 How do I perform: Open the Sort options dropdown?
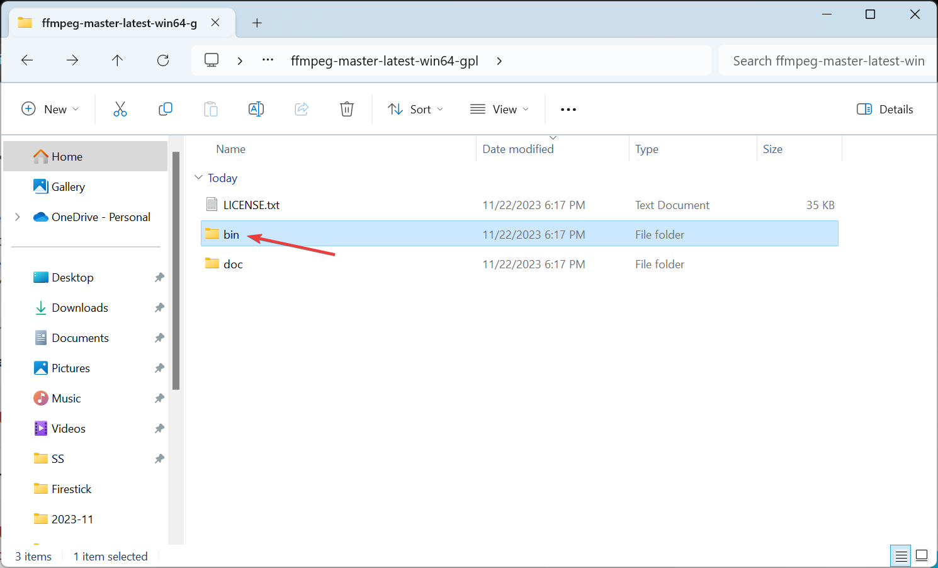point(415,109)
